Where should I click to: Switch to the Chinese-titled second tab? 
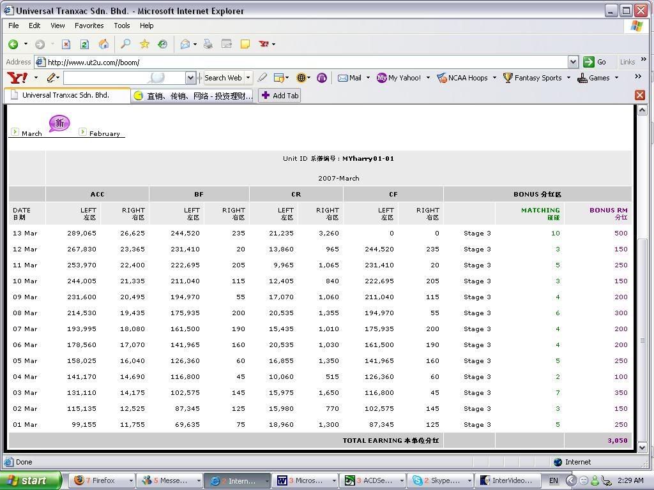pyautogui.click(x=193, y=96)
